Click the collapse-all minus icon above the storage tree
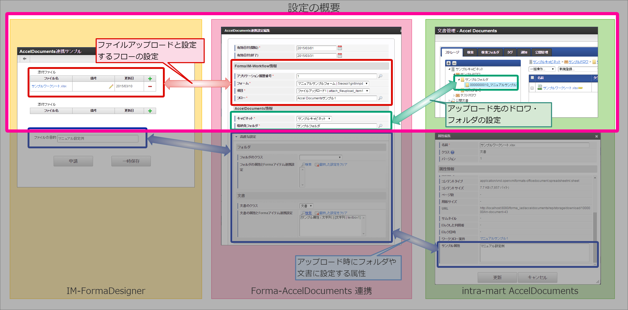 454,63
